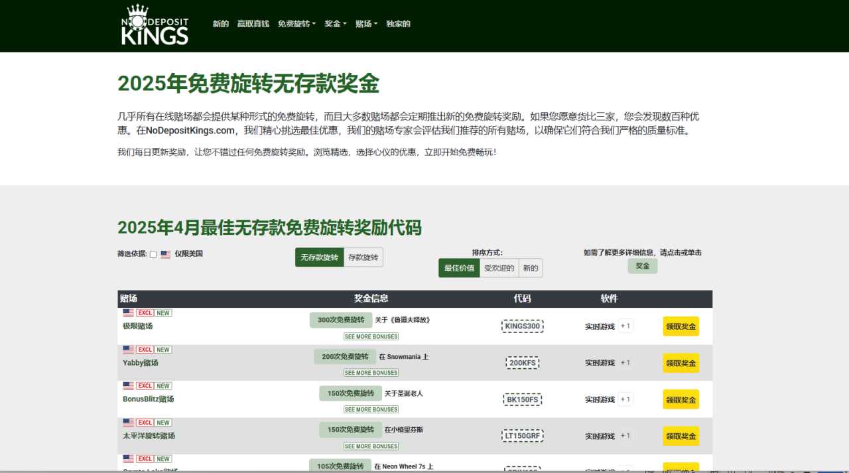Copy the 200KFS bonus code

[x=522, y=363]
